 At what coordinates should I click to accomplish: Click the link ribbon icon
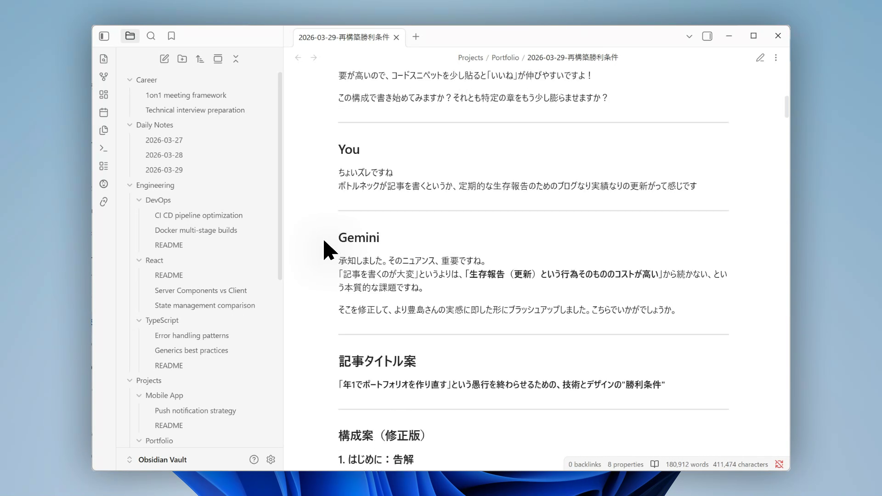pos(104,202)
